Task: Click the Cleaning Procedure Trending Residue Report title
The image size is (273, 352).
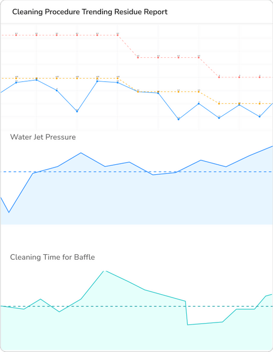Action: pyautogui.click(x=90, y=11)
